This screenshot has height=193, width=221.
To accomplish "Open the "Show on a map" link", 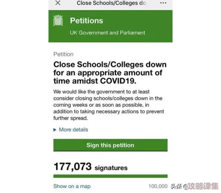I will coord(72,186).
